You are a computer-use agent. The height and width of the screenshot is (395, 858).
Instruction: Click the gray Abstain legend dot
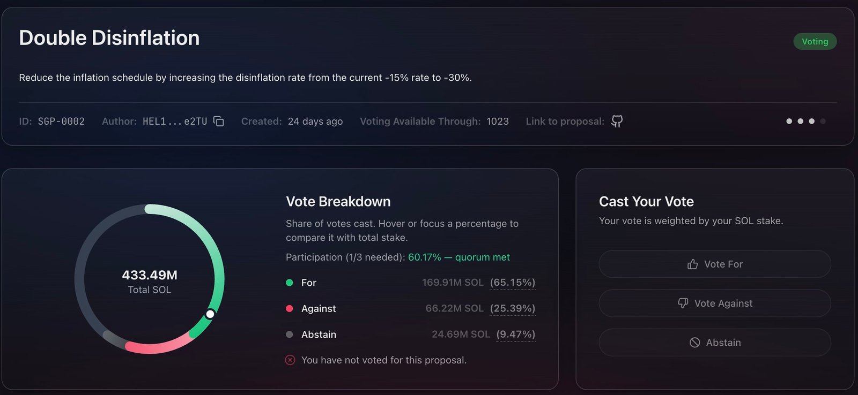pos(290,335)
